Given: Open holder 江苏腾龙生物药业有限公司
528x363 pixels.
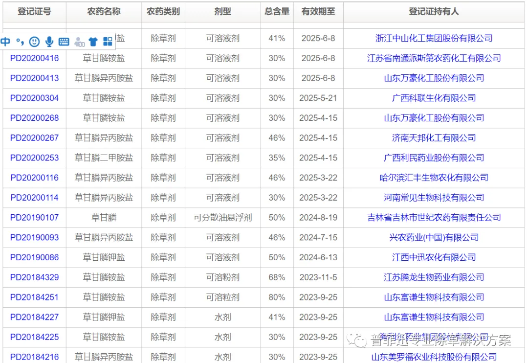Looking at the screenshot, I should pos(434,277).
